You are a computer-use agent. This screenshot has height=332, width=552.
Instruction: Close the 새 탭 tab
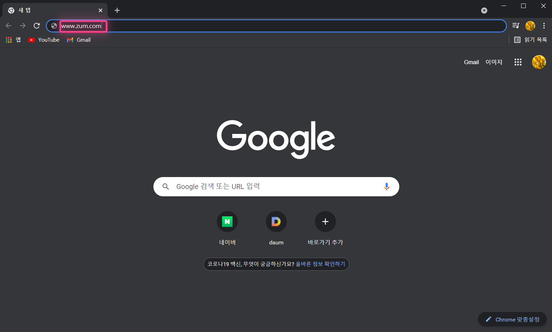tap(101, 11)
